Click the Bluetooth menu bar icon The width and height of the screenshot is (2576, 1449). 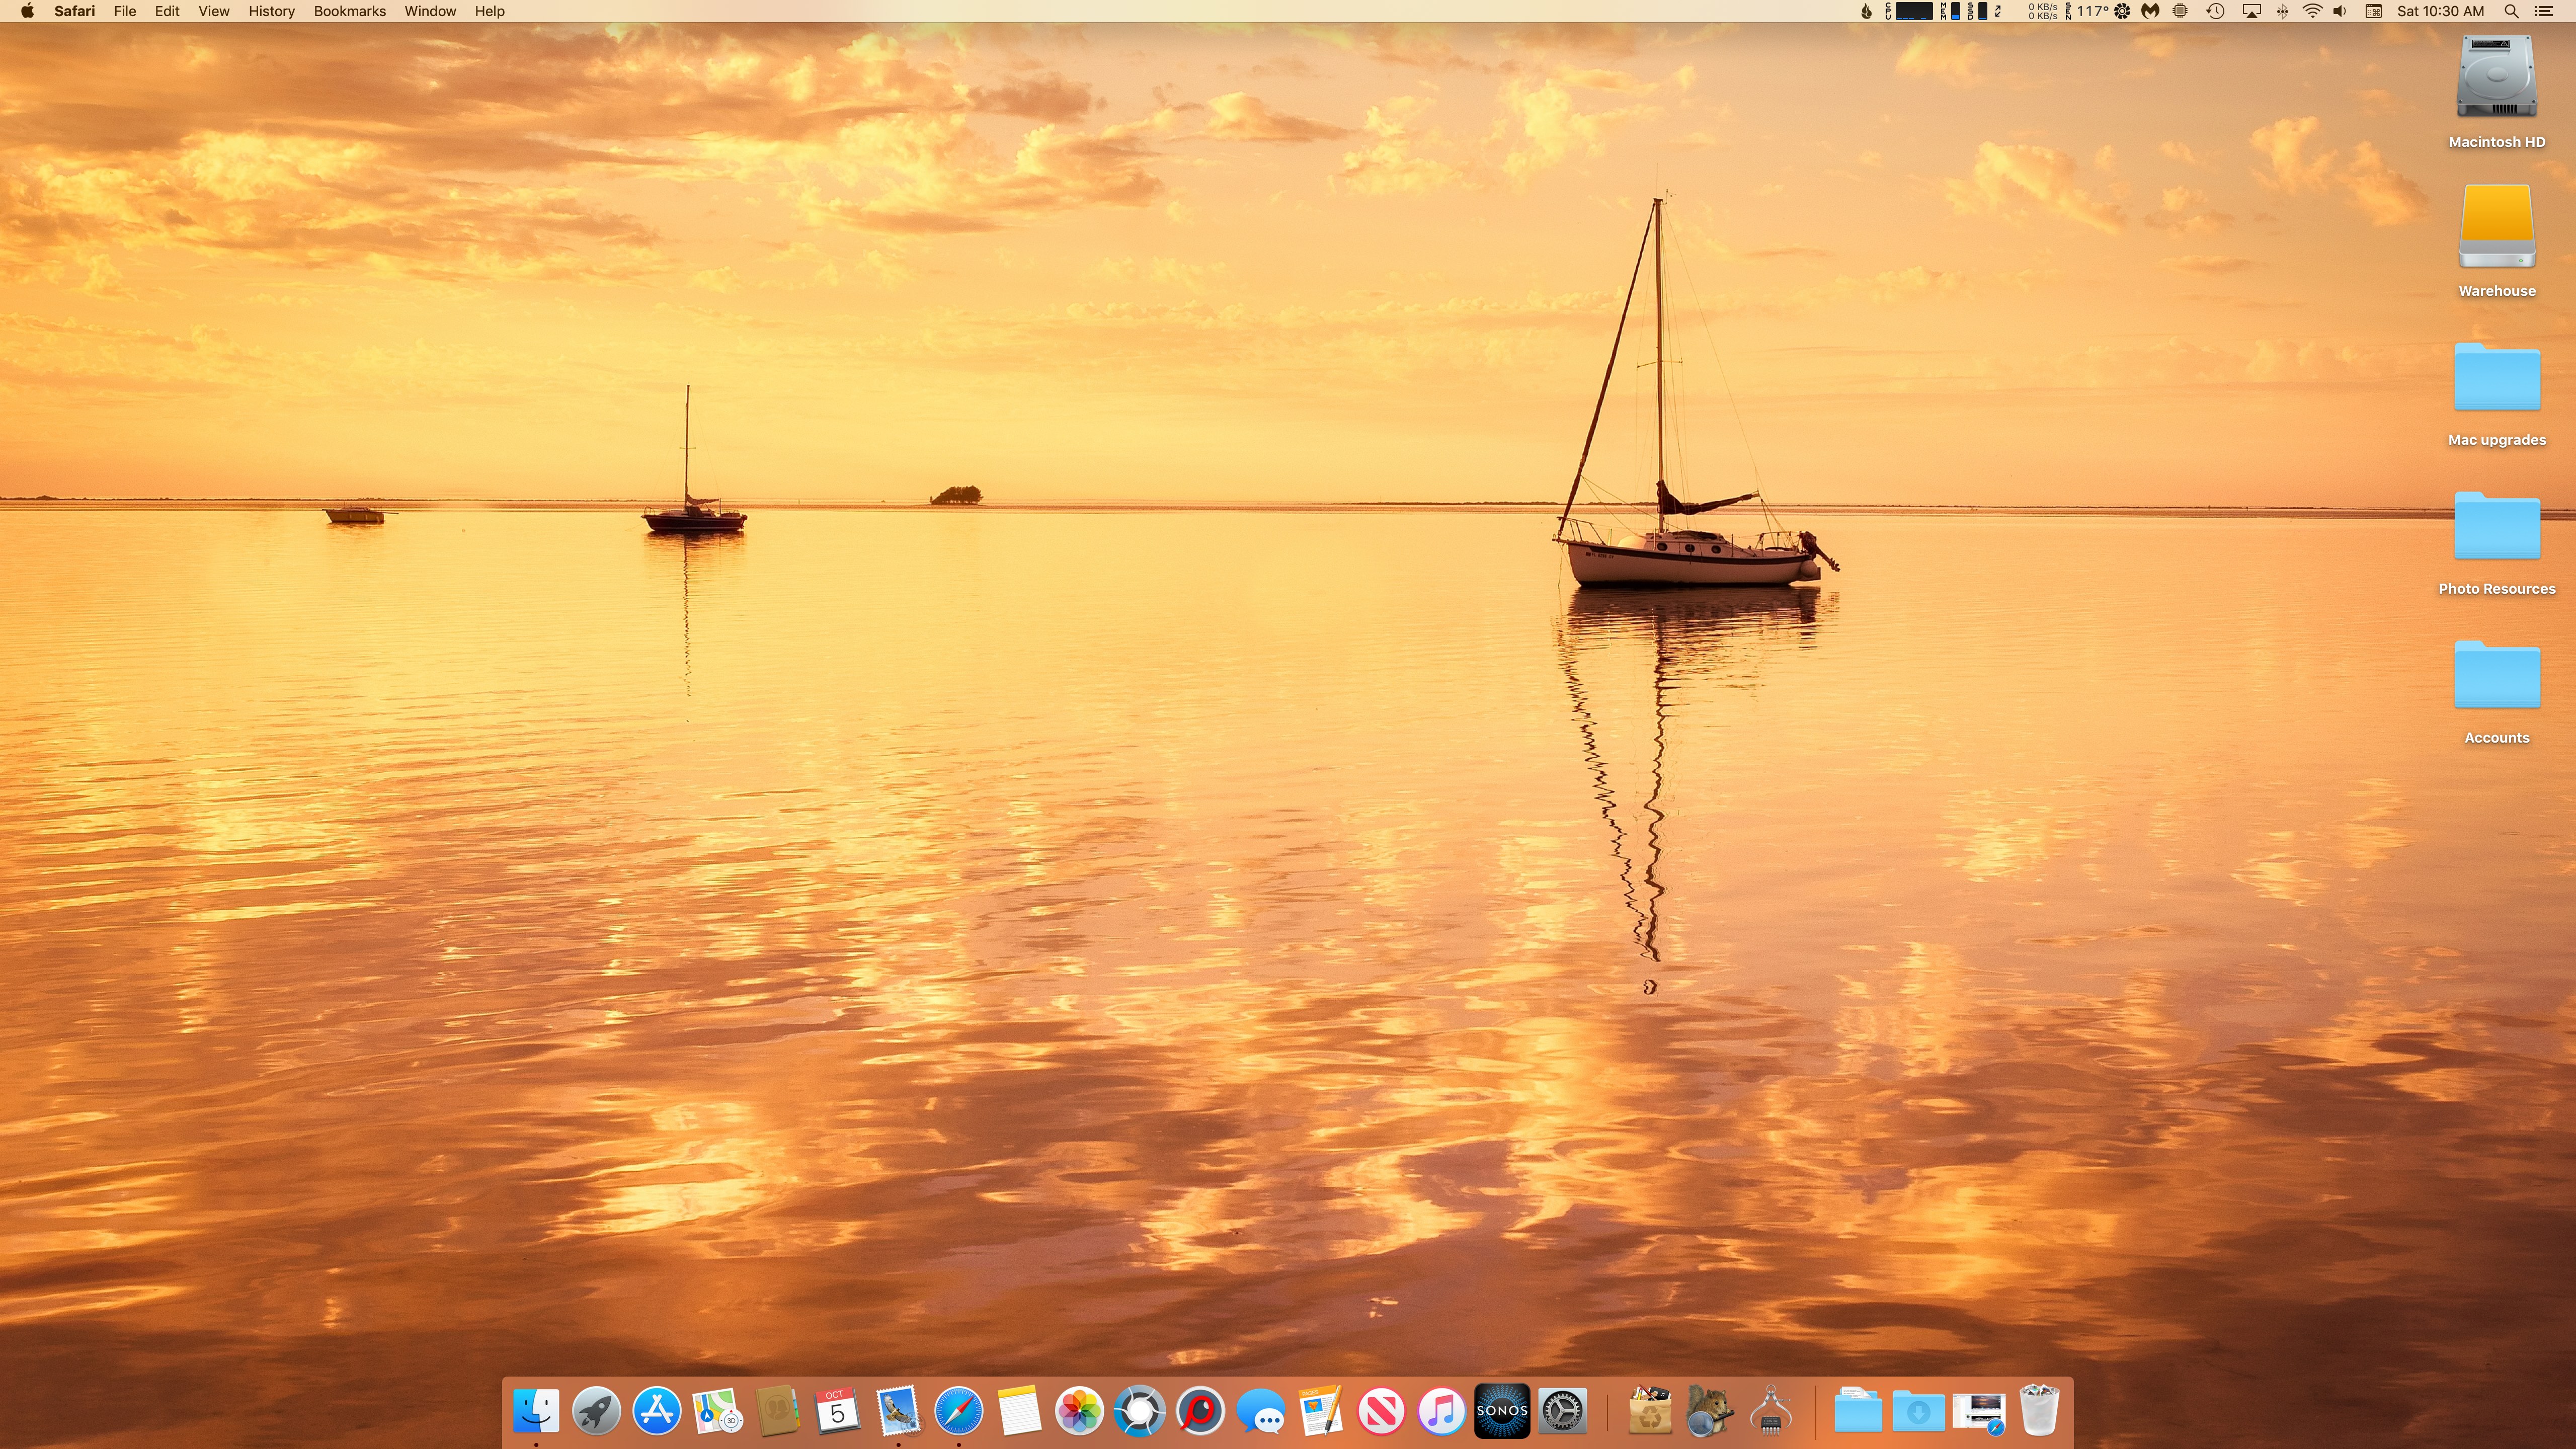click(2282, 11)
